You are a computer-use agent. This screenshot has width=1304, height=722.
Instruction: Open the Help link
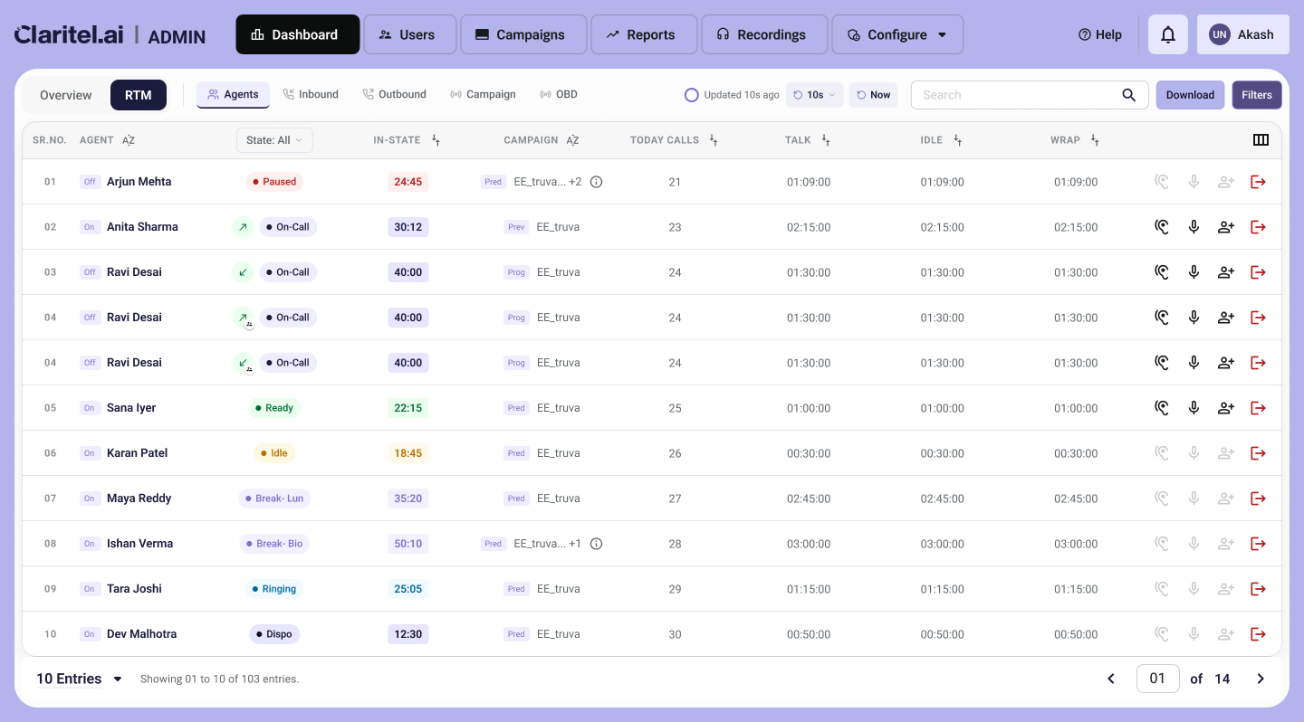point(1100,34)
